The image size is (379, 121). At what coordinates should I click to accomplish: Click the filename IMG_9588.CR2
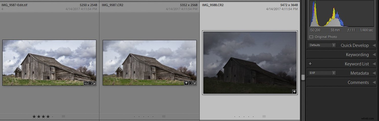(213, 5)
